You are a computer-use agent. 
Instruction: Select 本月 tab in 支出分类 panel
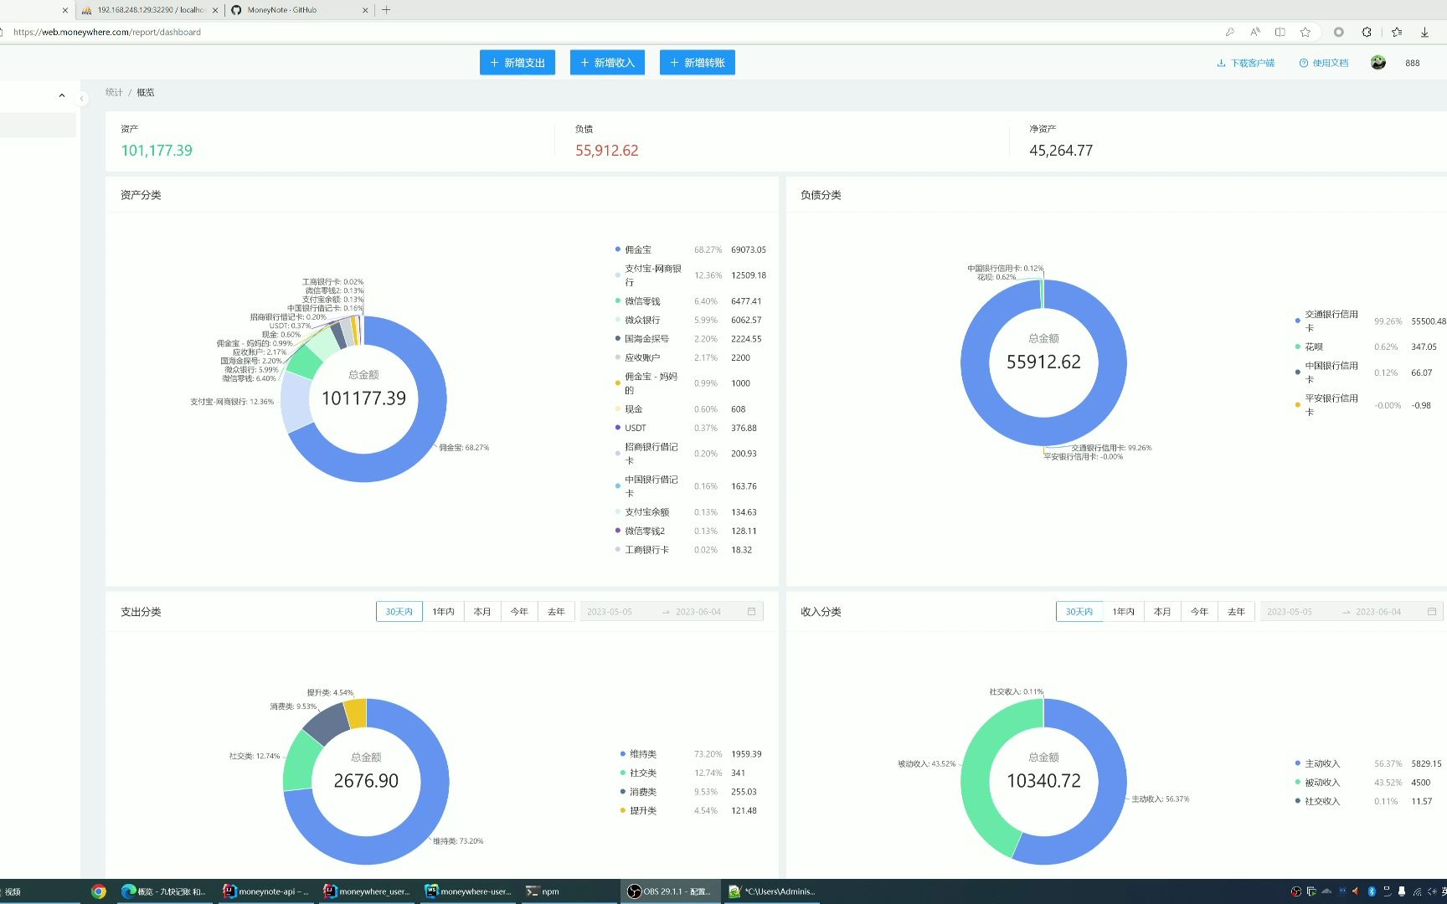(x=482, y=612)
